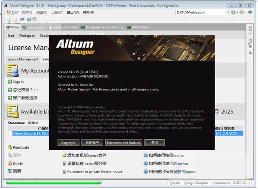Open the 工程(C) menu
The image size is (258, 189).
click(x=57, y=12)
